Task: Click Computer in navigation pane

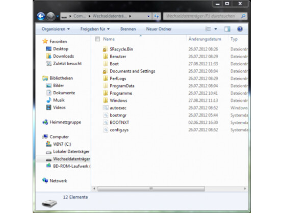Action: tap(59, 137)
